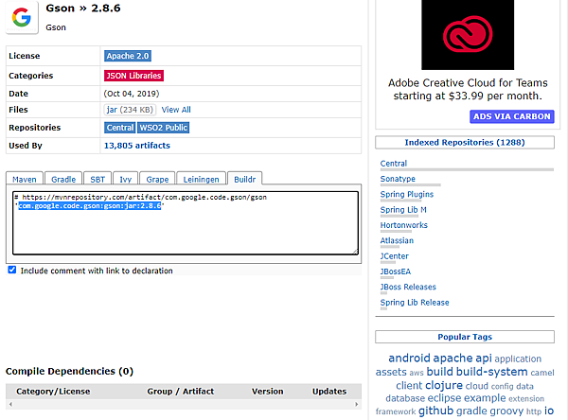Open the JBossEA repository link
Screen dimensions: 568x420
[x=396, y=271]
